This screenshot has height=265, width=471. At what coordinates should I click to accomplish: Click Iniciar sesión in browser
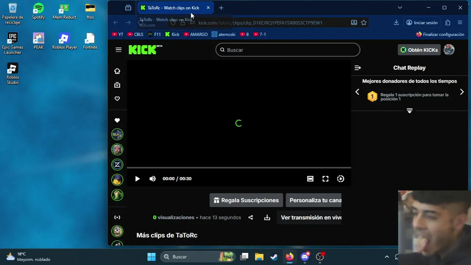[x=422, y=22]
